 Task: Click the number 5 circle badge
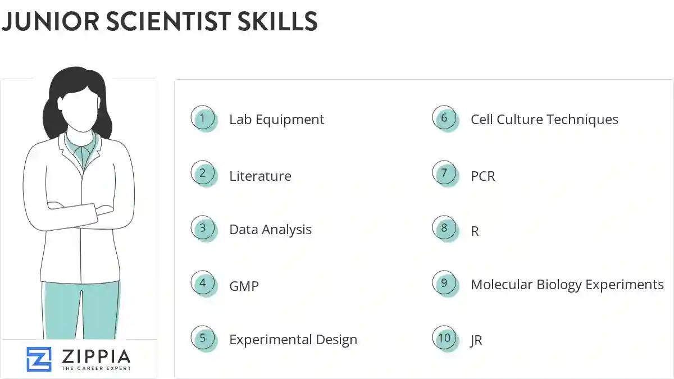pyautogui.click(x=203, y=338)
